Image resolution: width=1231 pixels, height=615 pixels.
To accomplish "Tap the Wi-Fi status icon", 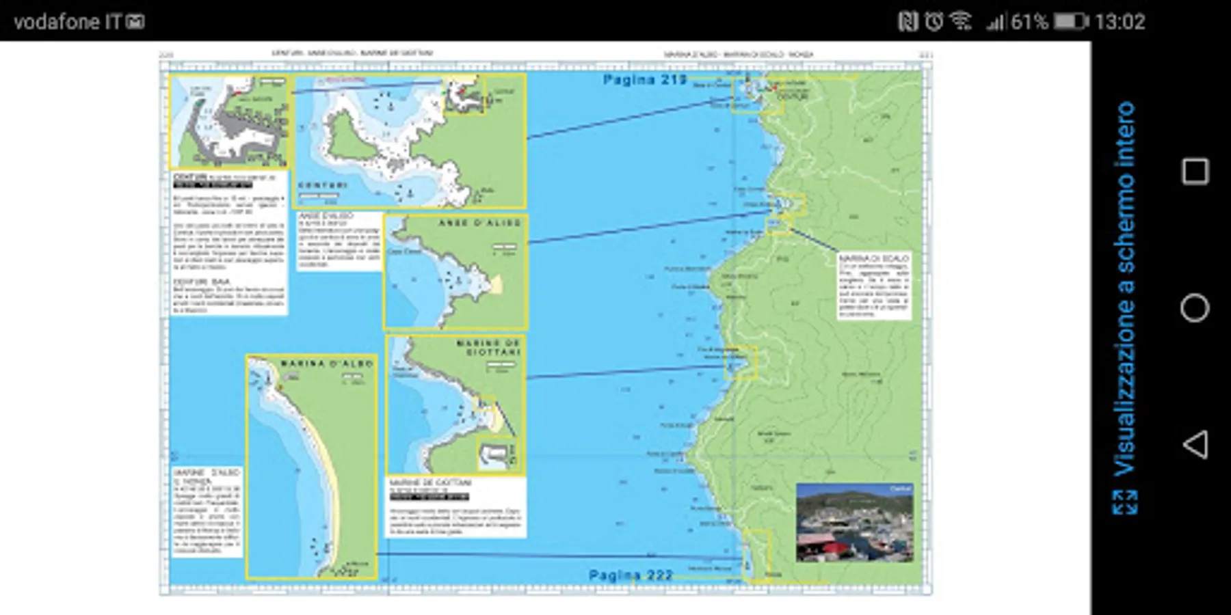I will click(961, 22).
